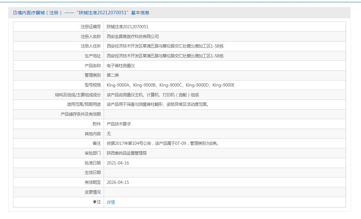The image size is (361, 219).
Task: Click the 适用范围/预期用途 label
Action: (x=84, y=104)
